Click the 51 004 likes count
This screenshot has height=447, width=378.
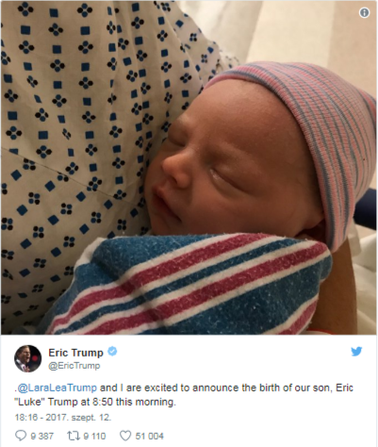point(149,436)
